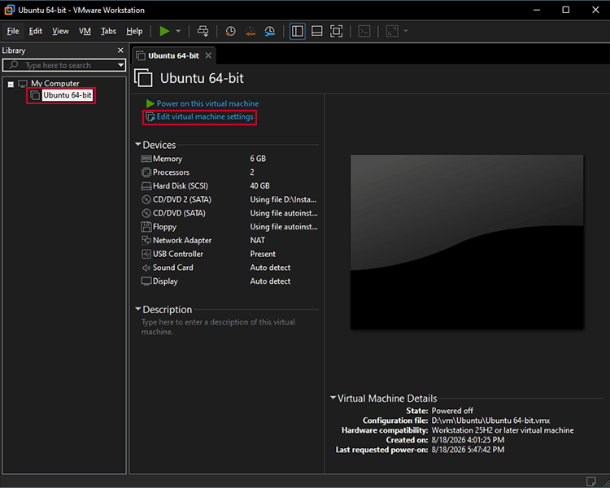The height and width of the screenshot is (488, 610).
Task: Open the VM menu
Action: click(85, 31)
